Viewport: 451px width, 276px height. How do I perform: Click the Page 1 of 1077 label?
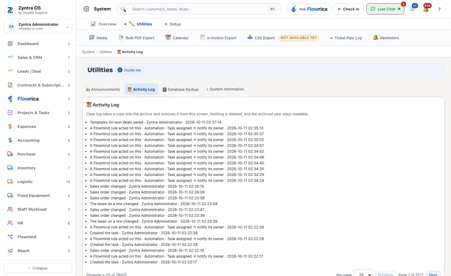tap(411, 274)
